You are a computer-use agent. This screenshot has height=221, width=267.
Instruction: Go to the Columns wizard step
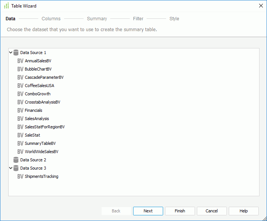point(51,19)
